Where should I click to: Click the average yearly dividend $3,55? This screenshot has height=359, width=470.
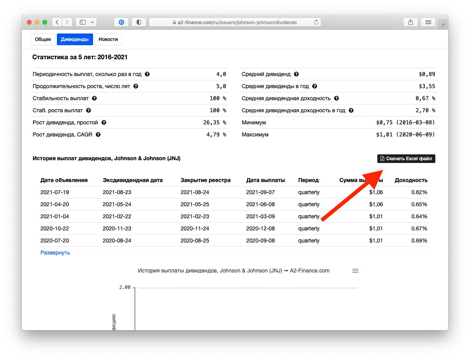point(427,86)
